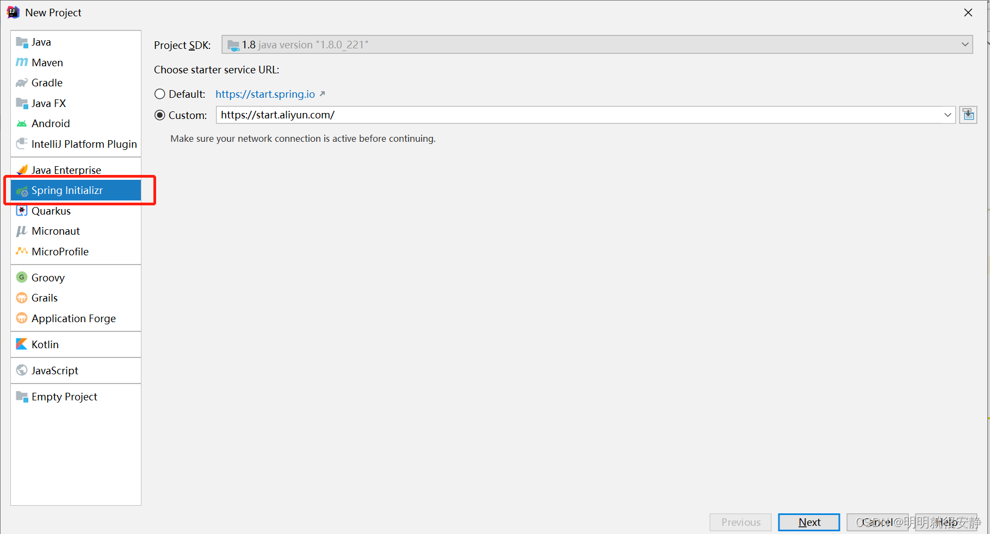Choose Java project type
Screen dimensions: 990x534
[x=76, y=42]
